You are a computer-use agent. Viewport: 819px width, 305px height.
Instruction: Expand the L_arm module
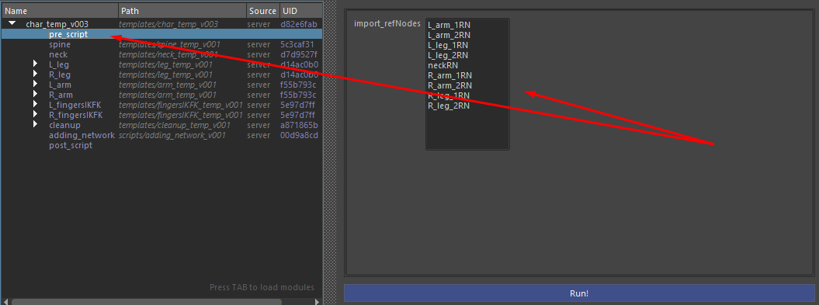click(36, 84)
